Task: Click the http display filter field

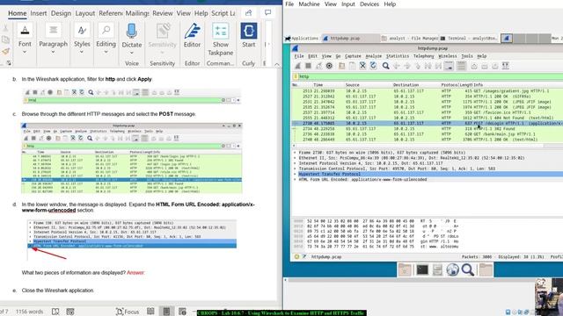Action: pos(431,76)
